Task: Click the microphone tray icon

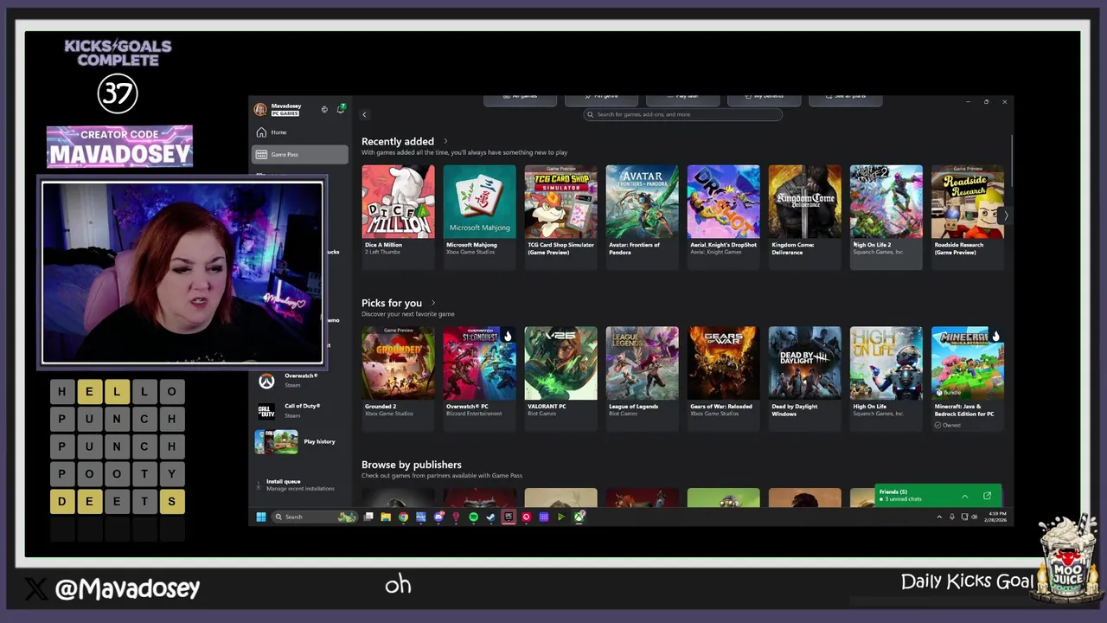Action: (952, 517)
